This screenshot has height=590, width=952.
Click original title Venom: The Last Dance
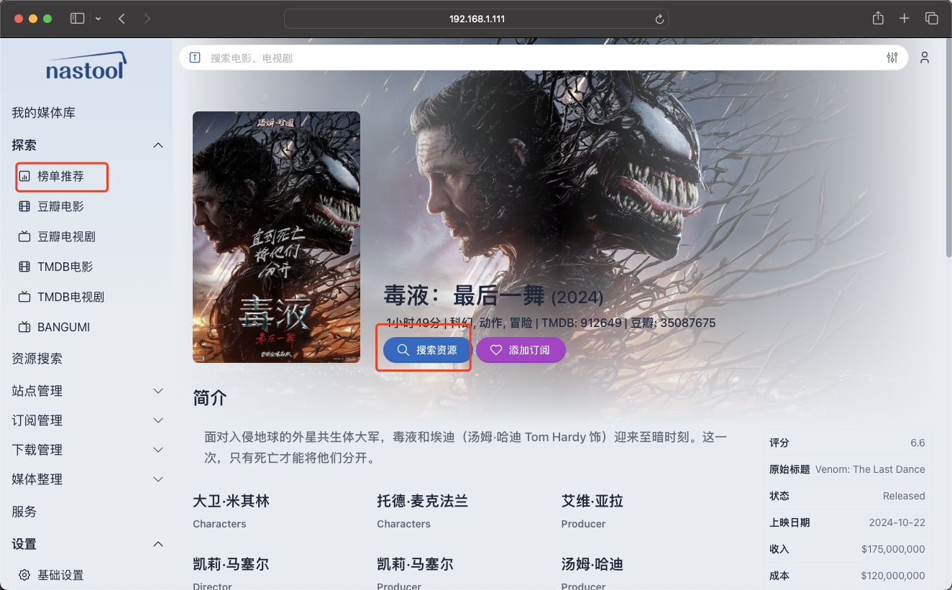[870, 469]
